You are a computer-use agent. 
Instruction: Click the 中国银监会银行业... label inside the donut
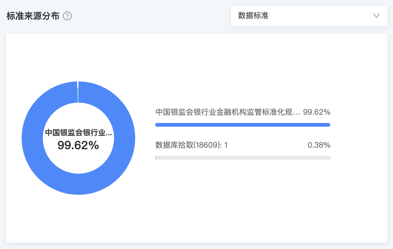pos(78,133)
